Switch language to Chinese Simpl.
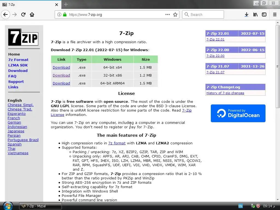 [x=21, y=105]
